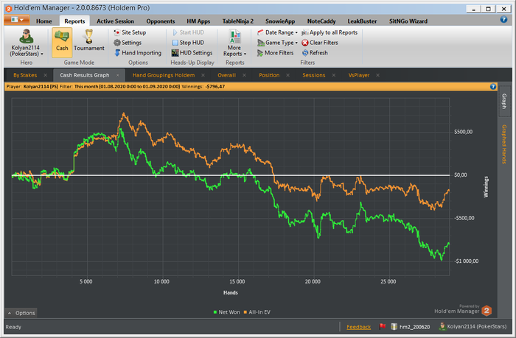Open Site Setup options
Viewport: 516px width, 338px height.
click(x=130, y=32)
